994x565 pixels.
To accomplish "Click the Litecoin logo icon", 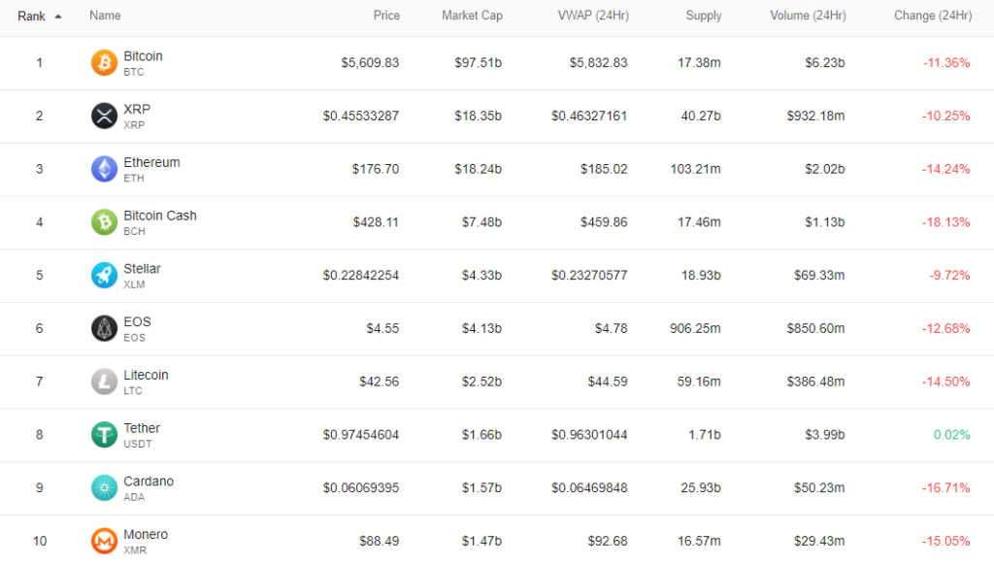I will coord(104,381).
